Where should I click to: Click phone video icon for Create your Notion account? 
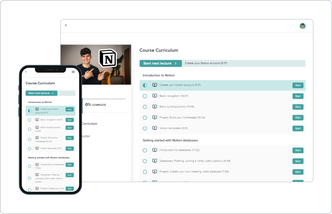(37, 109)
